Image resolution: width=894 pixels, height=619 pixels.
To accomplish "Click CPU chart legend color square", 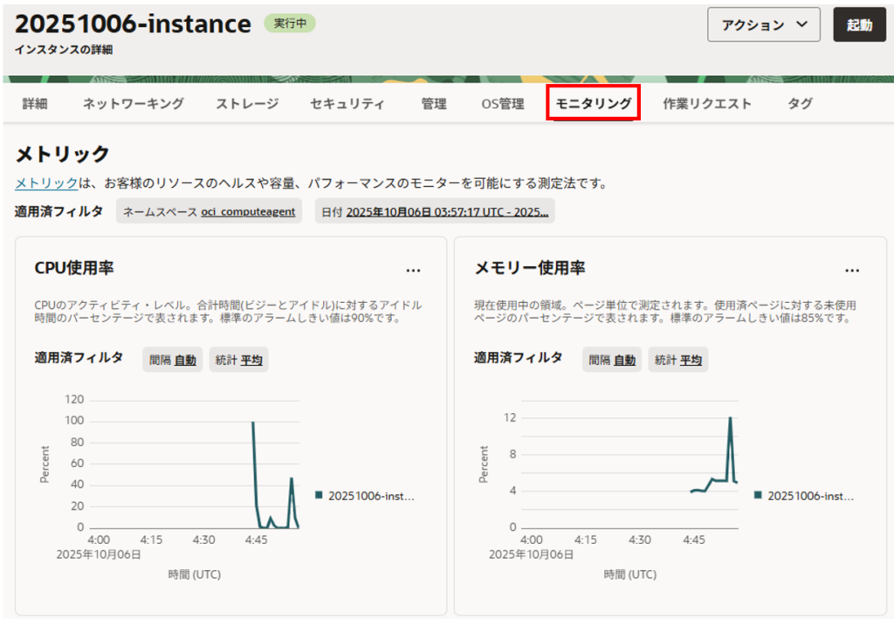I will point(320,495).
